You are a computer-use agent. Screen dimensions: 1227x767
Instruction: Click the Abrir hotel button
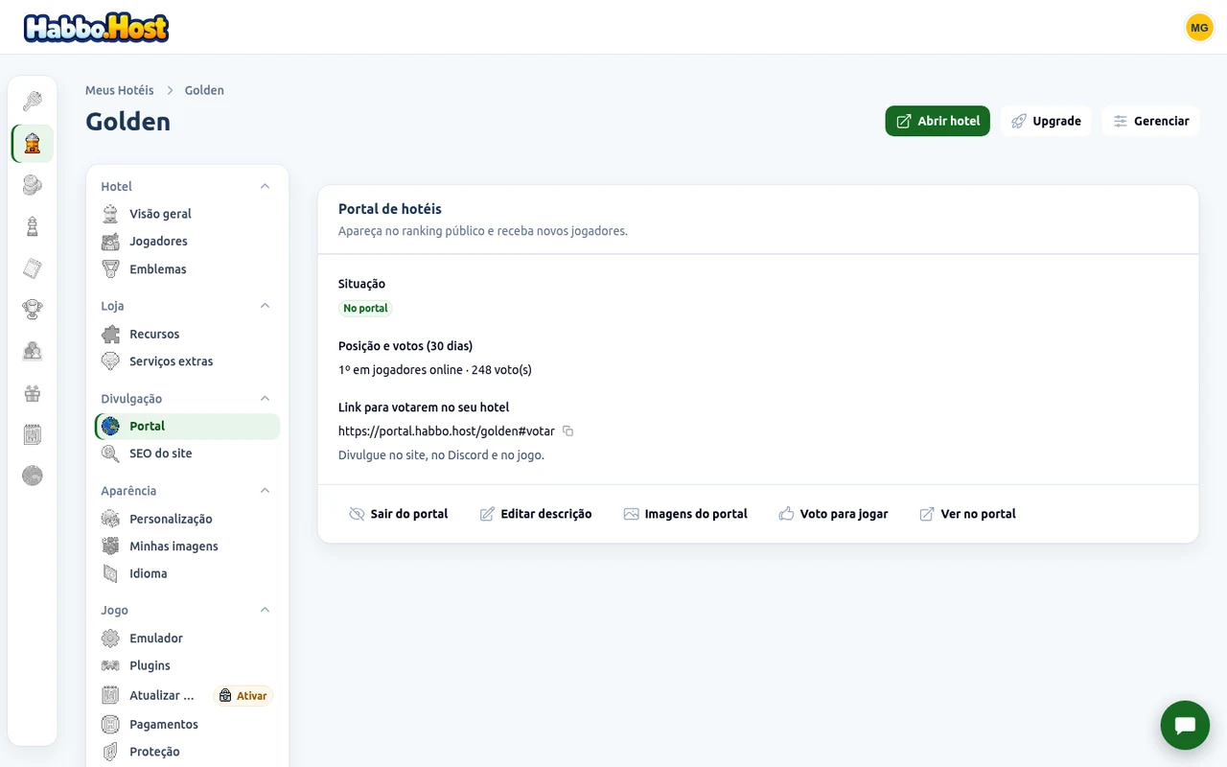click(938, 121)
